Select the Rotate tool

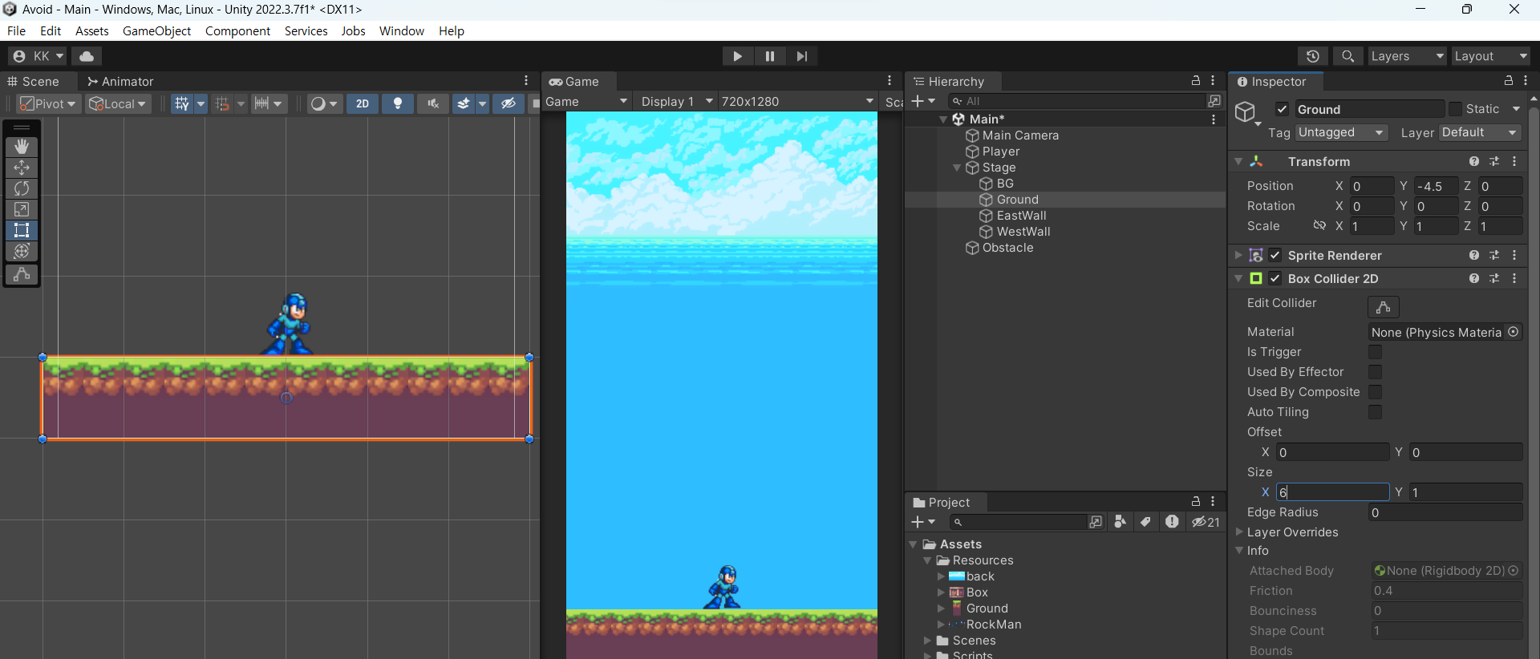point(22,188)
